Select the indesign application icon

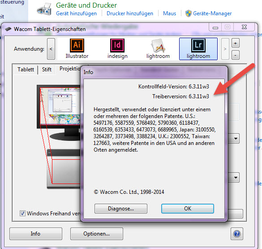tap(117, 49)
